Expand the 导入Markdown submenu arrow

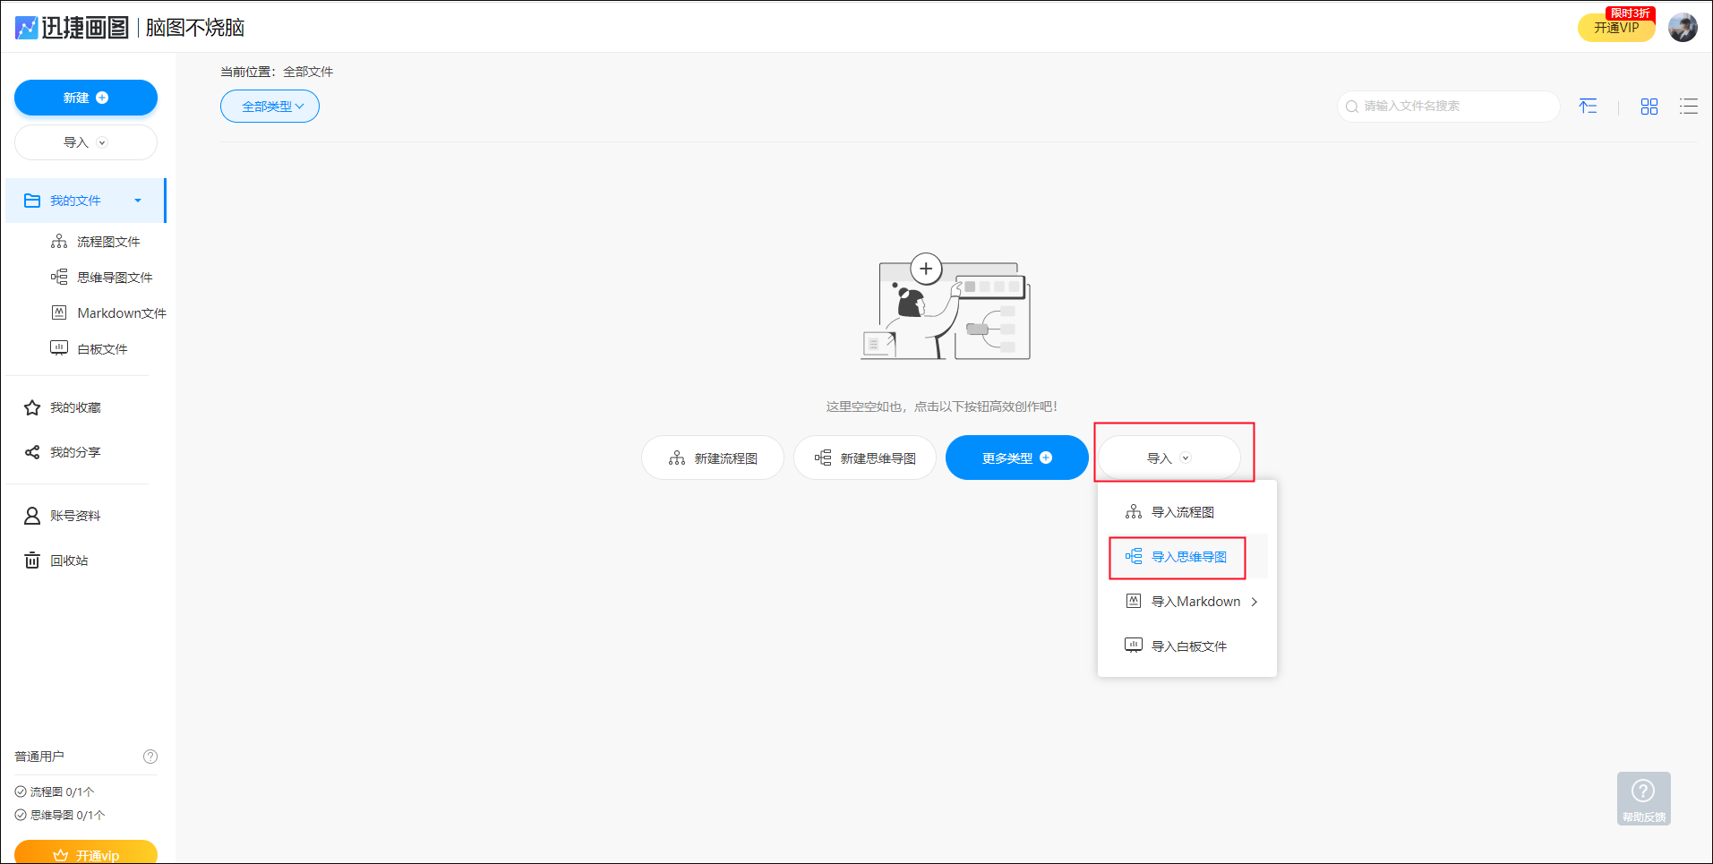point(1255,602)
